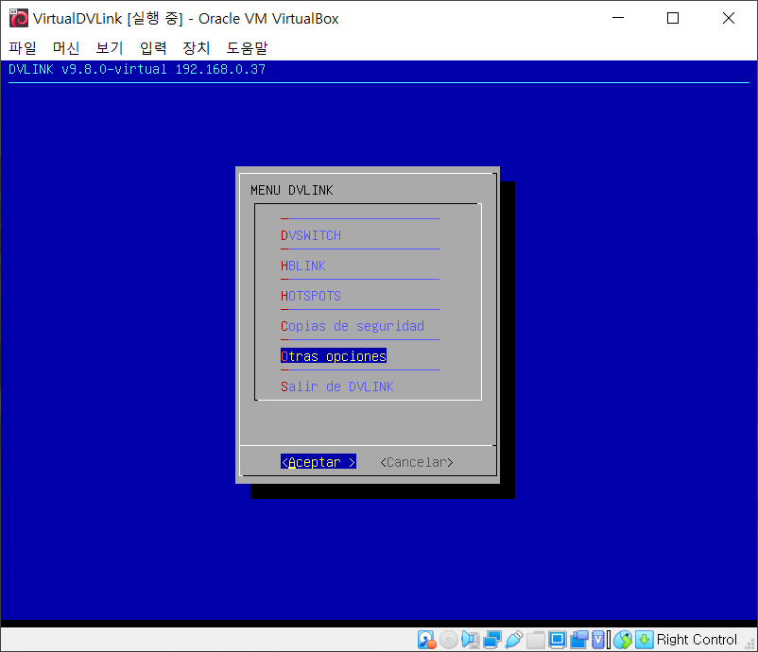758x652 pixels.
Task: Select highlighted Otras opciones entry
Action: [334, 356]
